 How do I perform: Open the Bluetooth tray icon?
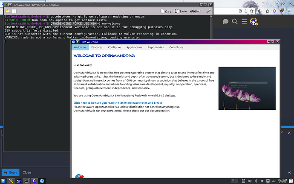pyautogui.click(x=256, y=181)
